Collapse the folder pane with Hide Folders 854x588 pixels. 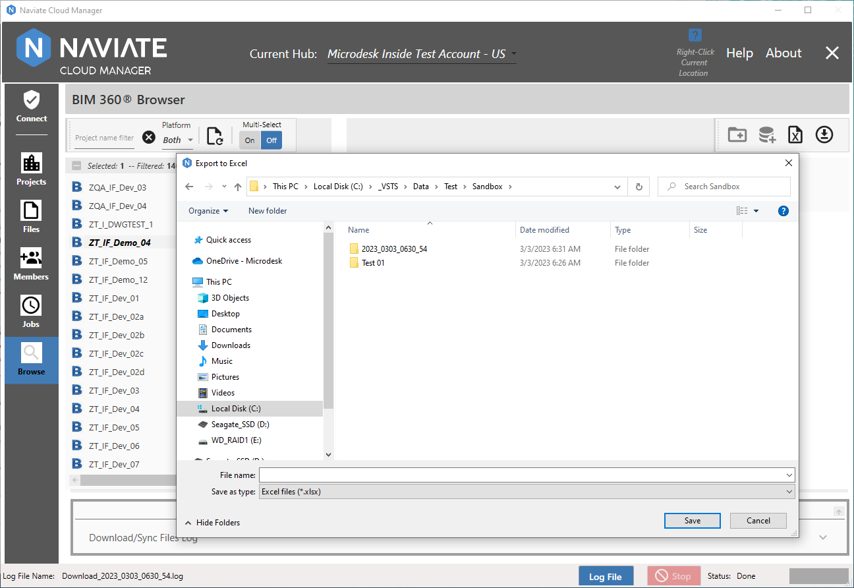point(213,523)
